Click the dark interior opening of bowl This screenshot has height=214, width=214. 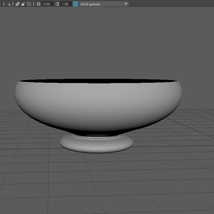(97, 81)
